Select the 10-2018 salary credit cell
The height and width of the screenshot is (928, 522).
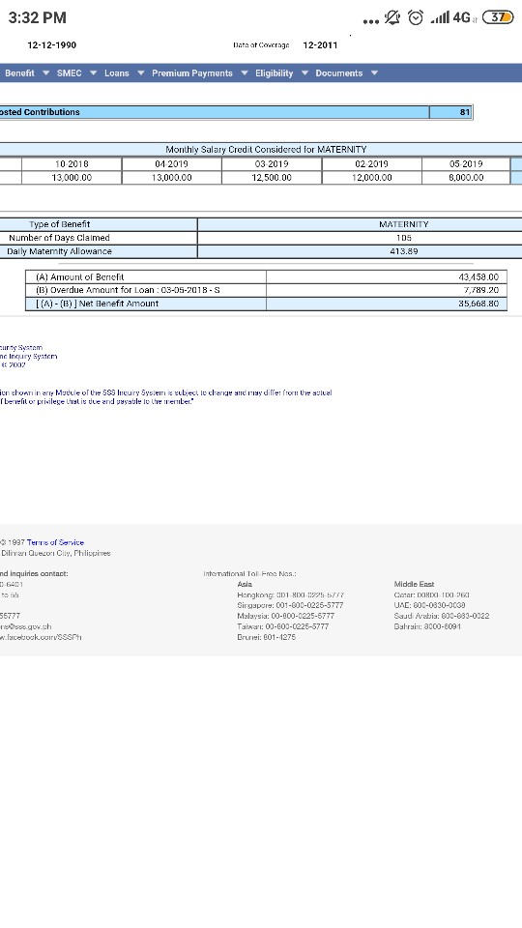(72, 164)
